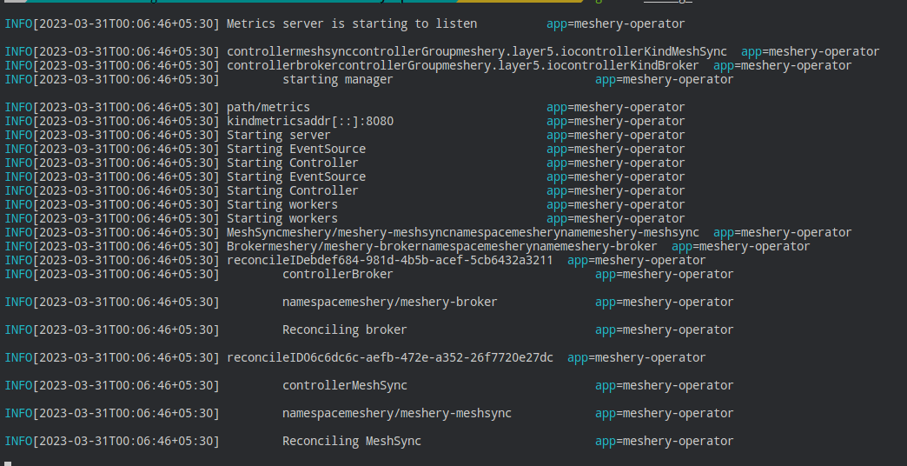Click the timestamp on the 'controllerMeshSync' row
Image resolution: width=907 pixels, height=466 pixels.
[x=126, y=385]
